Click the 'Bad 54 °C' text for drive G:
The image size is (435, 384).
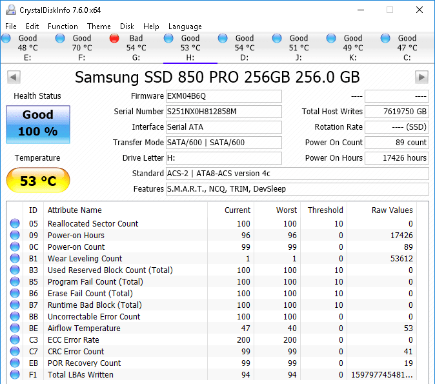coord(136,43)
